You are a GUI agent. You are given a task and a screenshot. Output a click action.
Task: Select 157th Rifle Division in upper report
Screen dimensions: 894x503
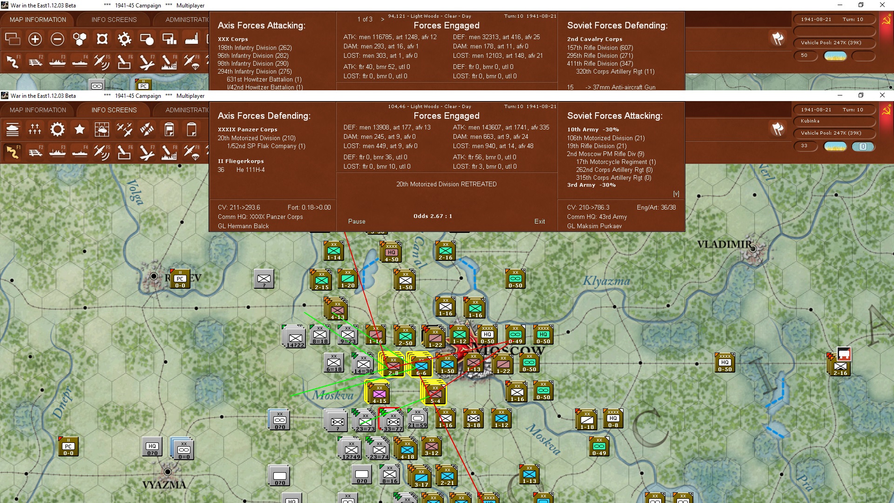[600, 48]
